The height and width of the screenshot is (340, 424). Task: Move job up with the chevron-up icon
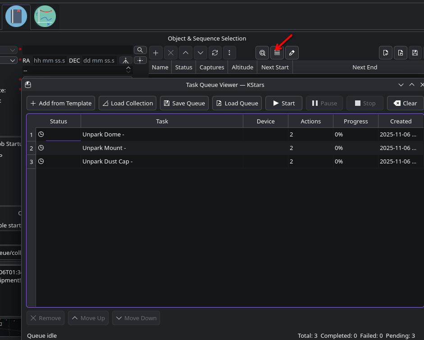coord(185,53)
